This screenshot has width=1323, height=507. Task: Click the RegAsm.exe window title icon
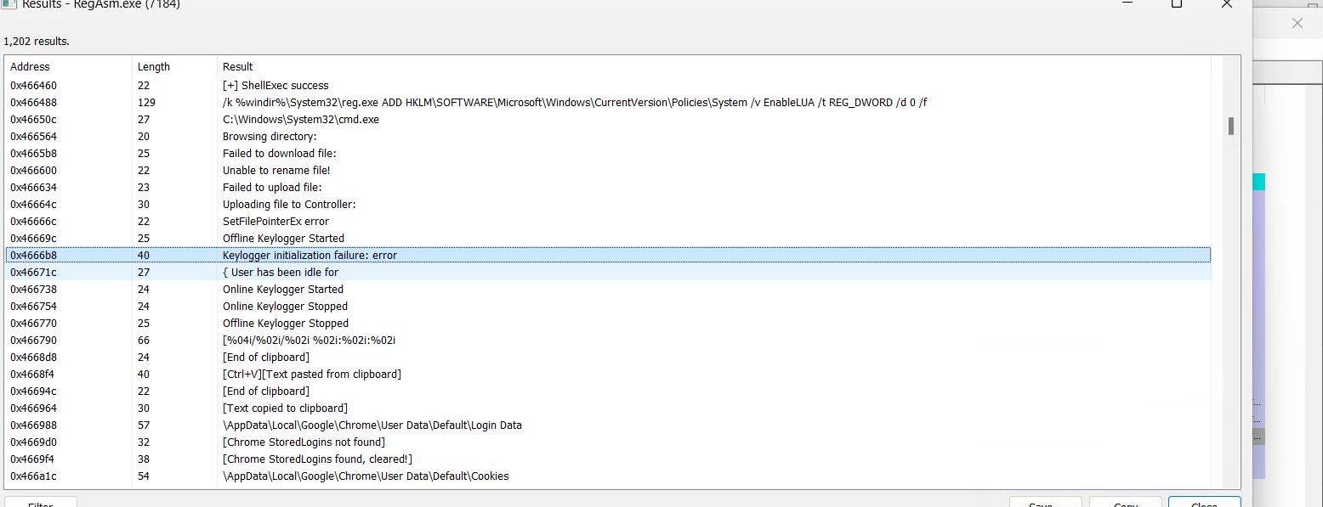(x=9, y=3)
